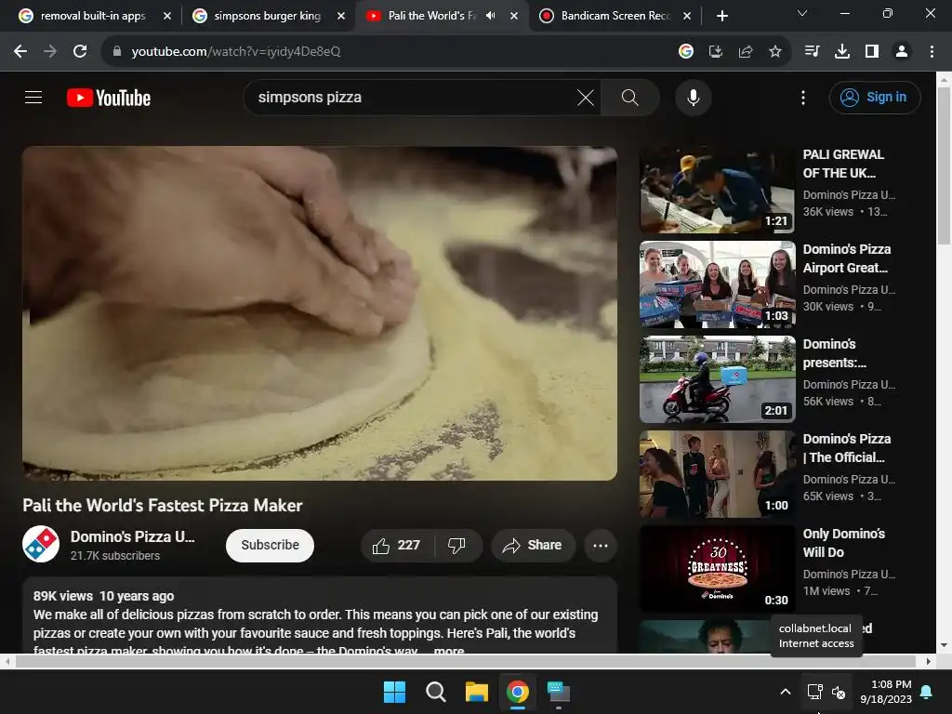Open muted volume icon in tray
The width and height of the screenshot is (952, 714).
pos(839,692)
